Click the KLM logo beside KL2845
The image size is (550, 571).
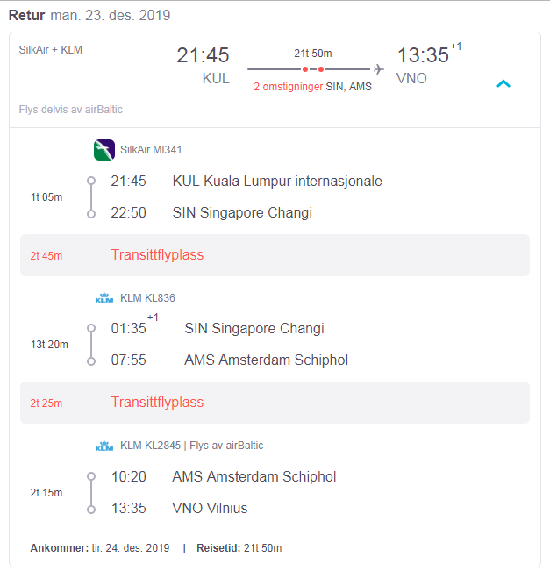104,446
